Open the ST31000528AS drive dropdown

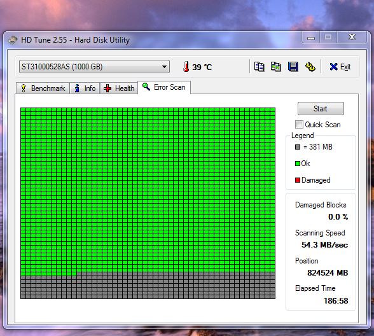[x=94, y=67]
